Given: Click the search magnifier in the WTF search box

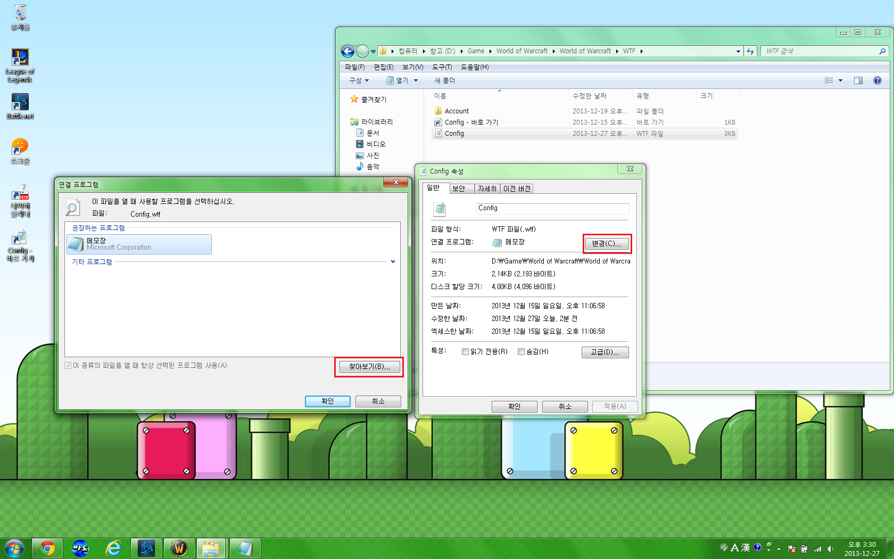Looking at the screenshot, I should [x=882, y=51].
